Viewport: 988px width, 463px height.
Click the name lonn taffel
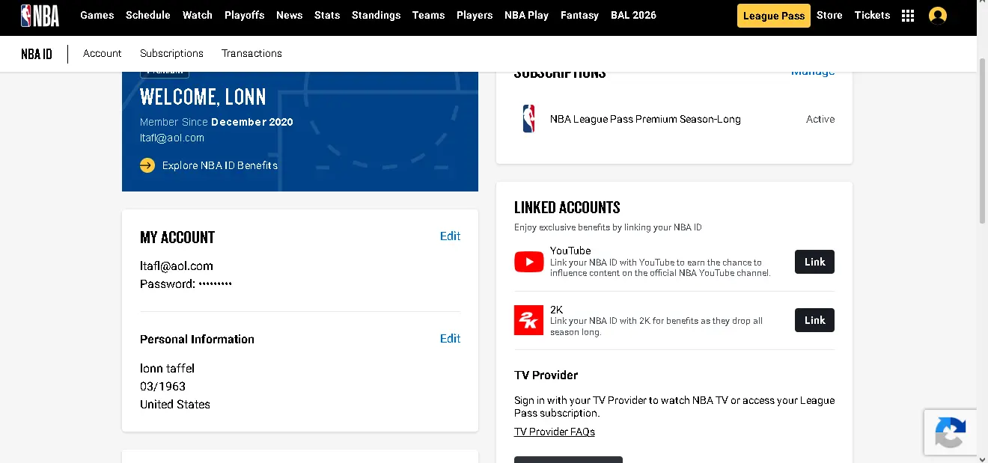tap(168, 369)
